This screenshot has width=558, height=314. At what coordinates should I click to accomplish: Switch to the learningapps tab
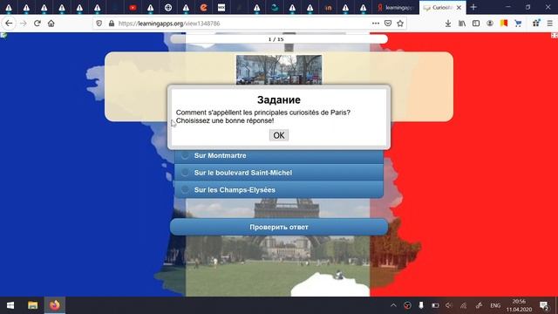[x=396, y=8]
